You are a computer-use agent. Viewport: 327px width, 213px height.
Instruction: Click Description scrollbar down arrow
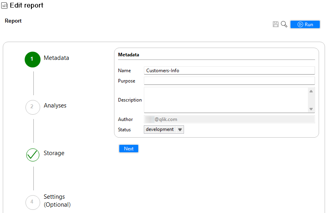point(311,109)
